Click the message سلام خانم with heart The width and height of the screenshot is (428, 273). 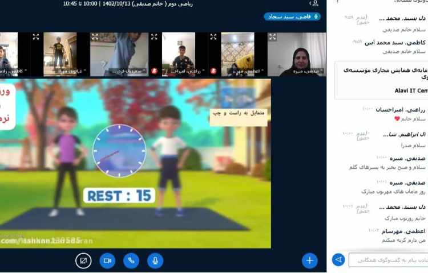410,119
